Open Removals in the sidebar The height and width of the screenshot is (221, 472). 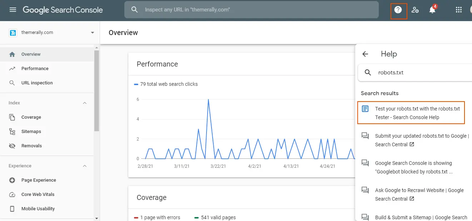(x=47, y=146)
